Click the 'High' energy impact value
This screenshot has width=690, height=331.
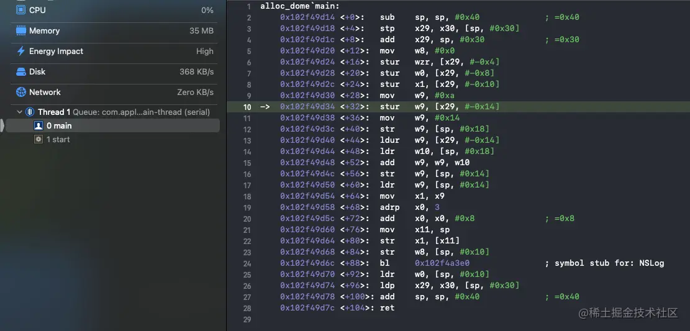coord(204,51)
